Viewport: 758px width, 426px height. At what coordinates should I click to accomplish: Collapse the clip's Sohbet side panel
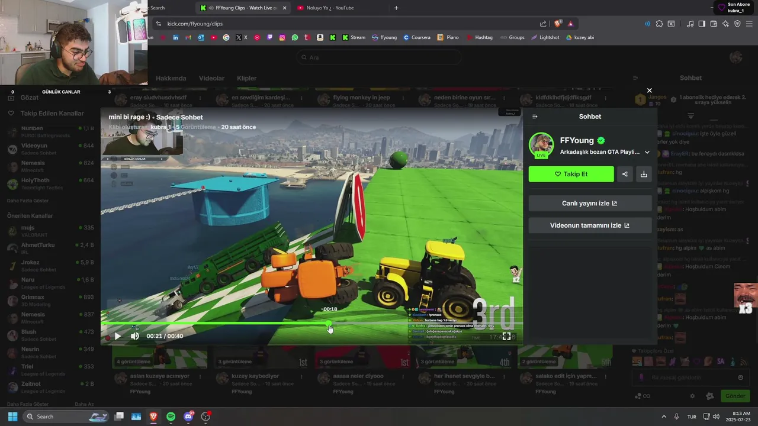535,117
